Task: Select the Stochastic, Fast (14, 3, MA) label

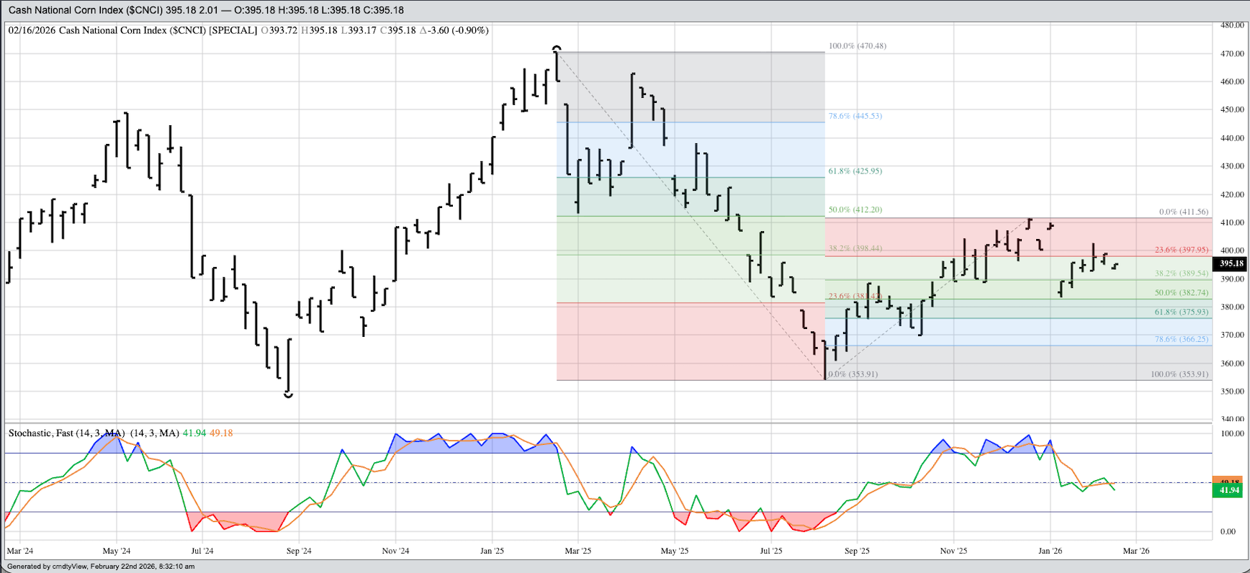Action: click(x=66, y=433)
